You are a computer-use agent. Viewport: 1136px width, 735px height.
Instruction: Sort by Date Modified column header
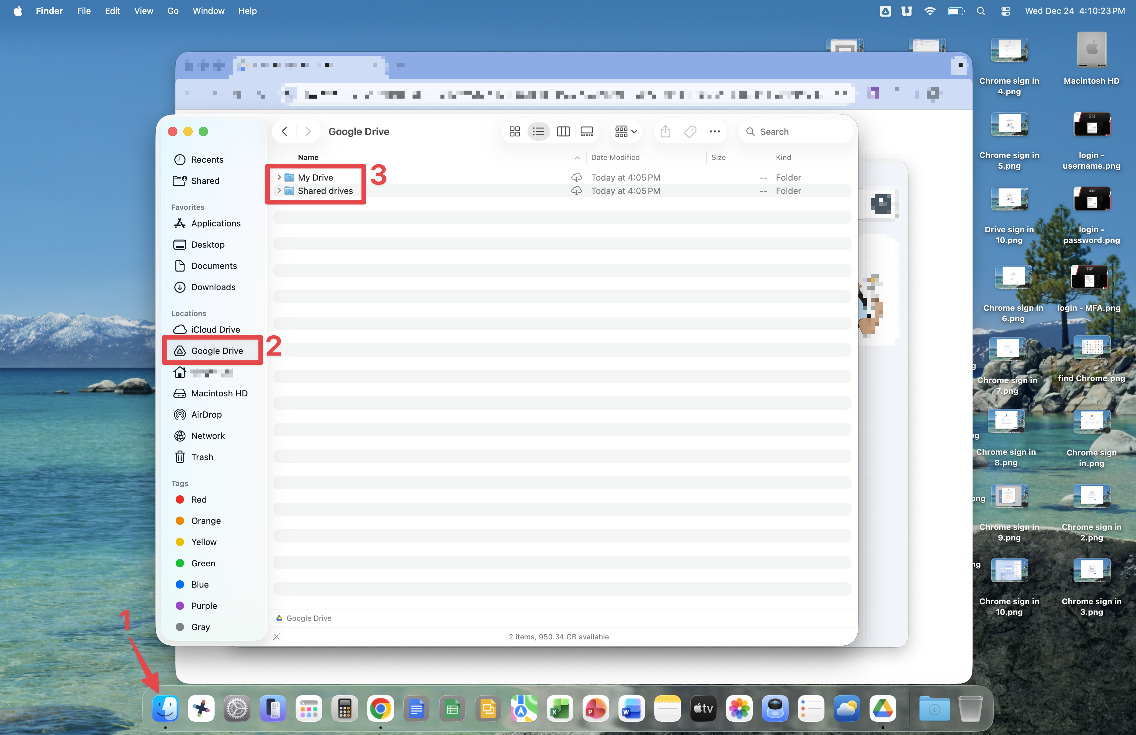coord(615,157)
